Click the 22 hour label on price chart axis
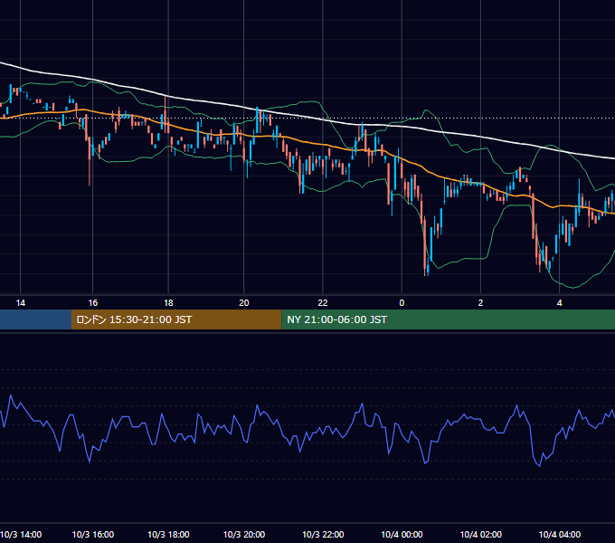Viewport: 615px width, 543px height. [x=322, y=303]
